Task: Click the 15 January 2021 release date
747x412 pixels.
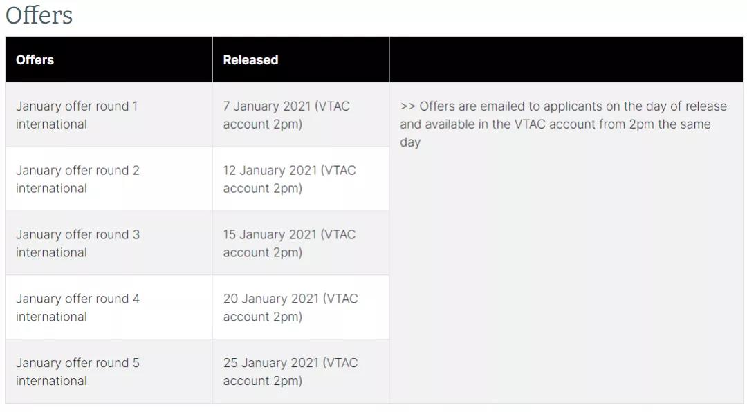Action: (x=270, y=234)
